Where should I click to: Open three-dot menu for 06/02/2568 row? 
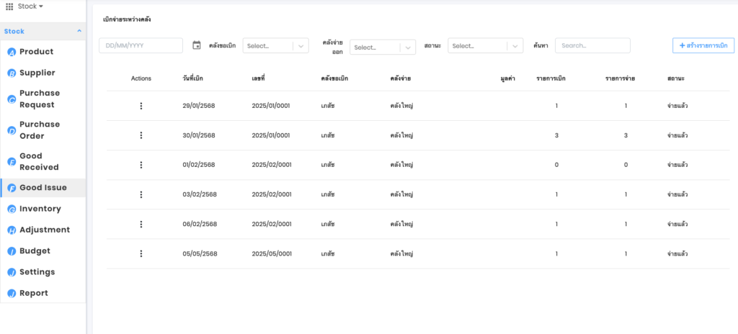pos(141,224)
